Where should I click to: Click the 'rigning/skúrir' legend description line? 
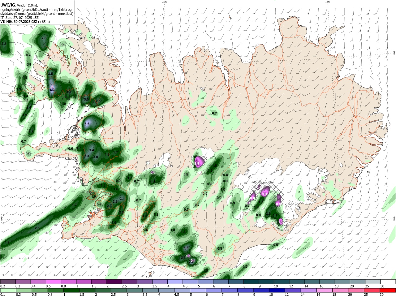[x=36, y=9]
